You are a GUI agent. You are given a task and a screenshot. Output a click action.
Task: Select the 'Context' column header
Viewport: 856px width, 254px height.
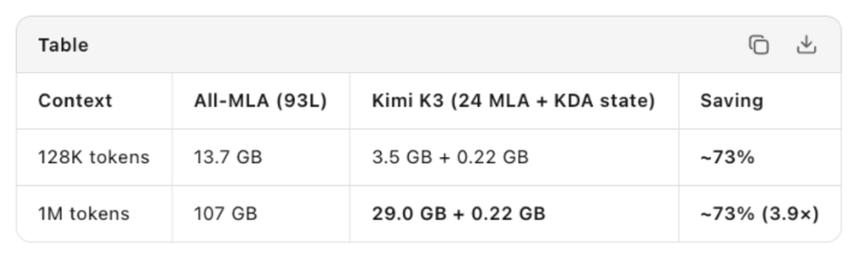click(75, 101)
